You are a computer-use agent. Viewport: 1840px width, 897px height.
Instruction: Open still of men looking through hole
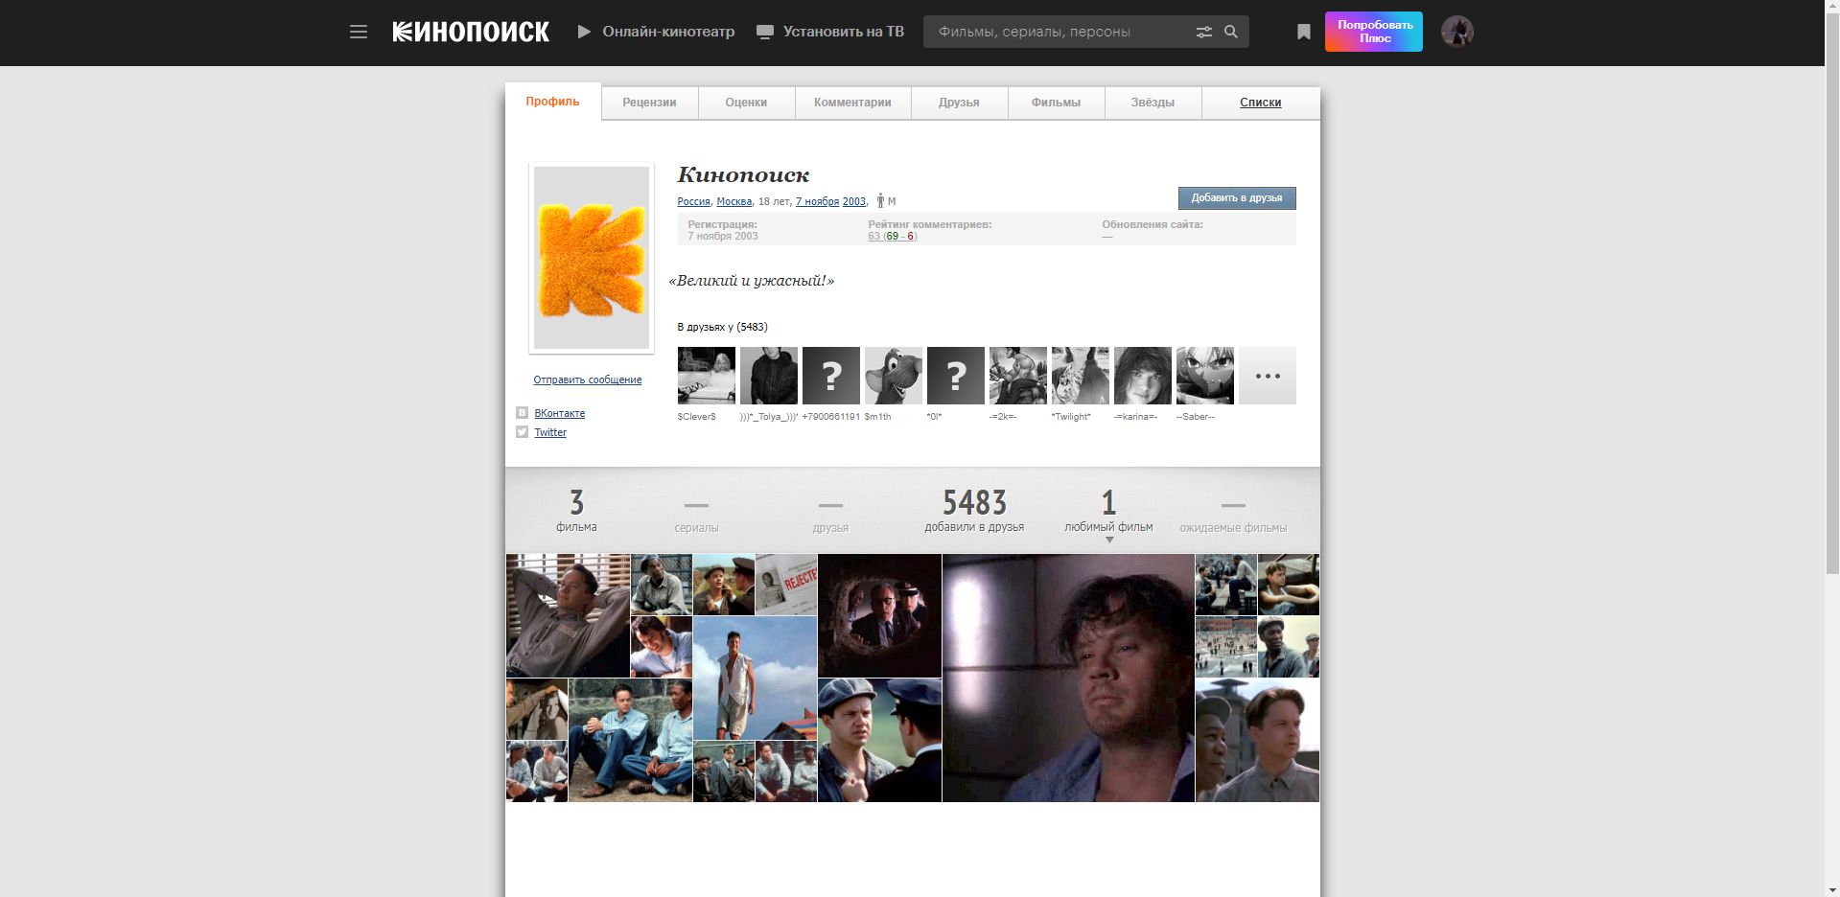[879, 615]
